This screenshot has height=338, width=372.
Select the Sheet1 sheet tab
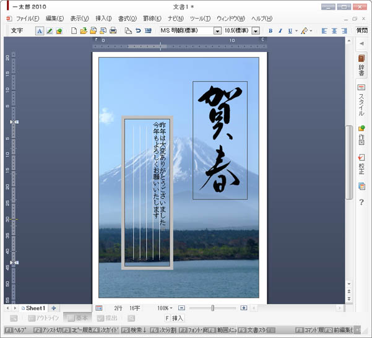coord(35,308)
